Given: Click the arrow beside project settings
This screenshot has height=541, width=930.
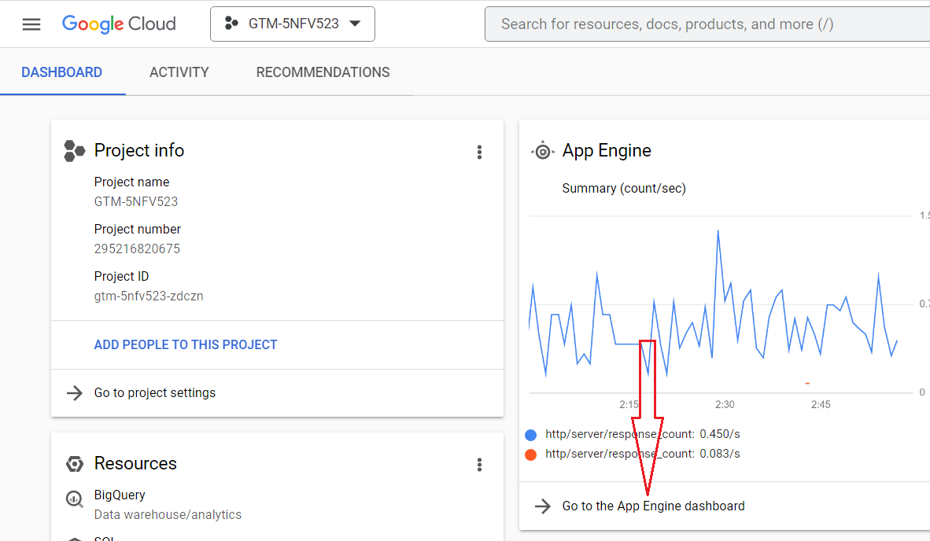Looking at the screenshot, I should point(75,393).
